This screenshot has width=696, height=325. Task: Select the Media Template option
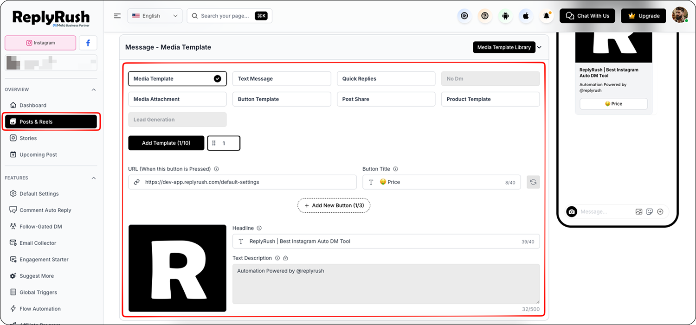coord(177,79)
